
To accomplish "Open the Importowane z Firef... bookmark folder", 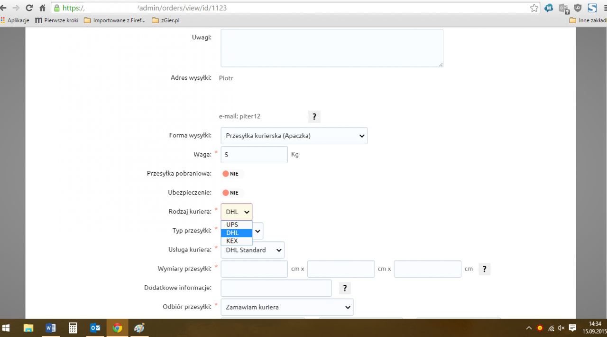I will [x=115, y=20].
